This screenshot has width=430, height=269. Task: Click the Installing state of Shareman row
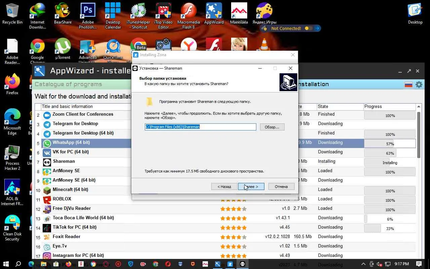(327, 161)
